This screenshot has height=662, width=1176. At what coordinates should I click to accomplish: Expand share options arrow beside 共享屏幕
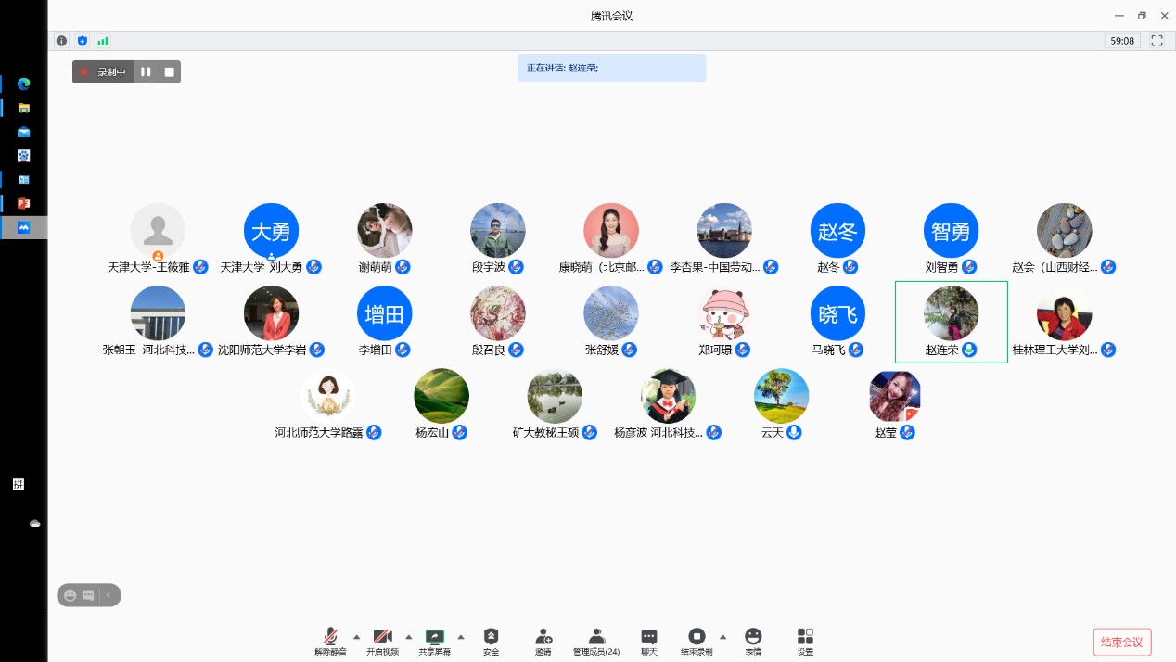461,636
